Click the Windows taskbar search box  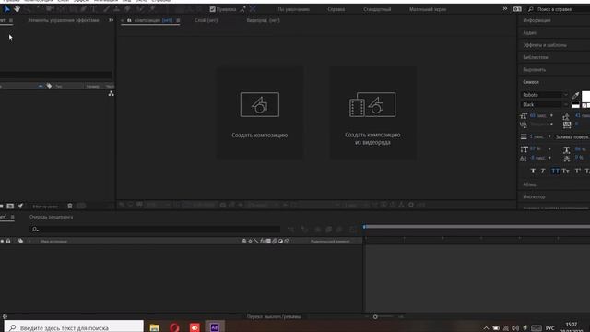point(74,327)
